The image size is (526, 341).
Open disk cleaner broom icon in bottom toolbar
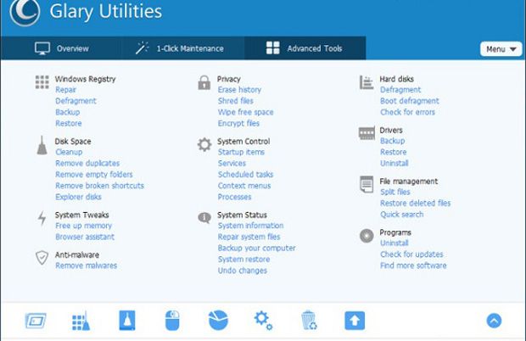click(x=127, y=321)
